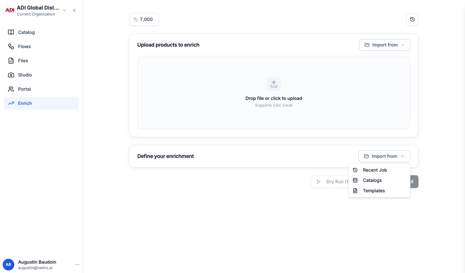The image size is (465, 273).
Task: Go to Flows in the sidebar
Action: [x=41, y=46]
